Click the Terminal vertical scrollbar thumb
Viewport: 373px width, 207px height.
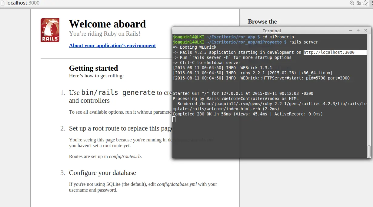pos(369,151)
